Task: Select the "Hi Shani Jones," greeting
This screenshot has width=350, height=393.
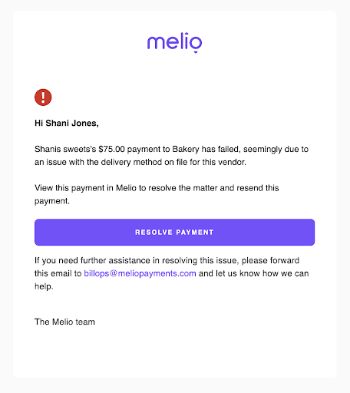Action: click(67, 124)
